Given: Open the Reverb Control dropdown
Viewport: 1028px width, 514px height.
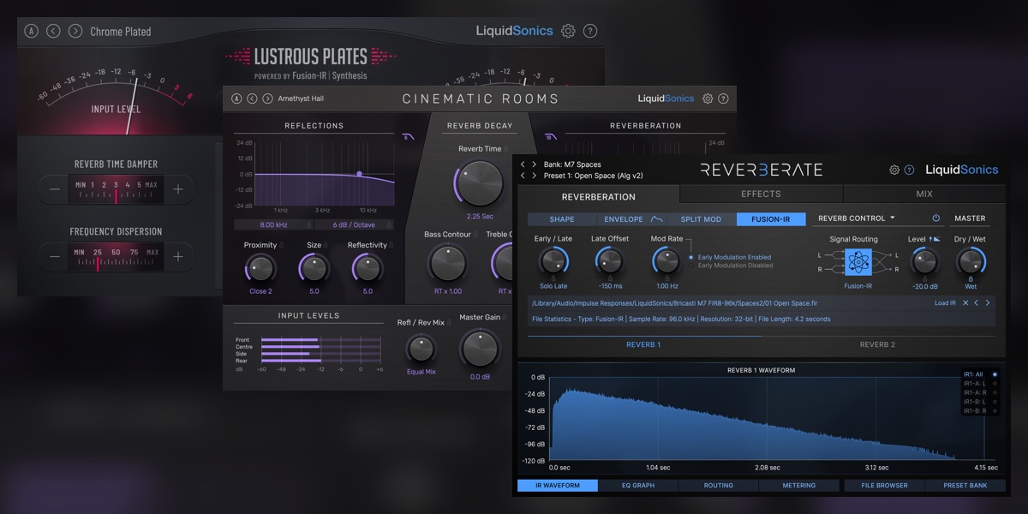Looking at the screenshot, I should pyautogui.click(x=857, y=218).
